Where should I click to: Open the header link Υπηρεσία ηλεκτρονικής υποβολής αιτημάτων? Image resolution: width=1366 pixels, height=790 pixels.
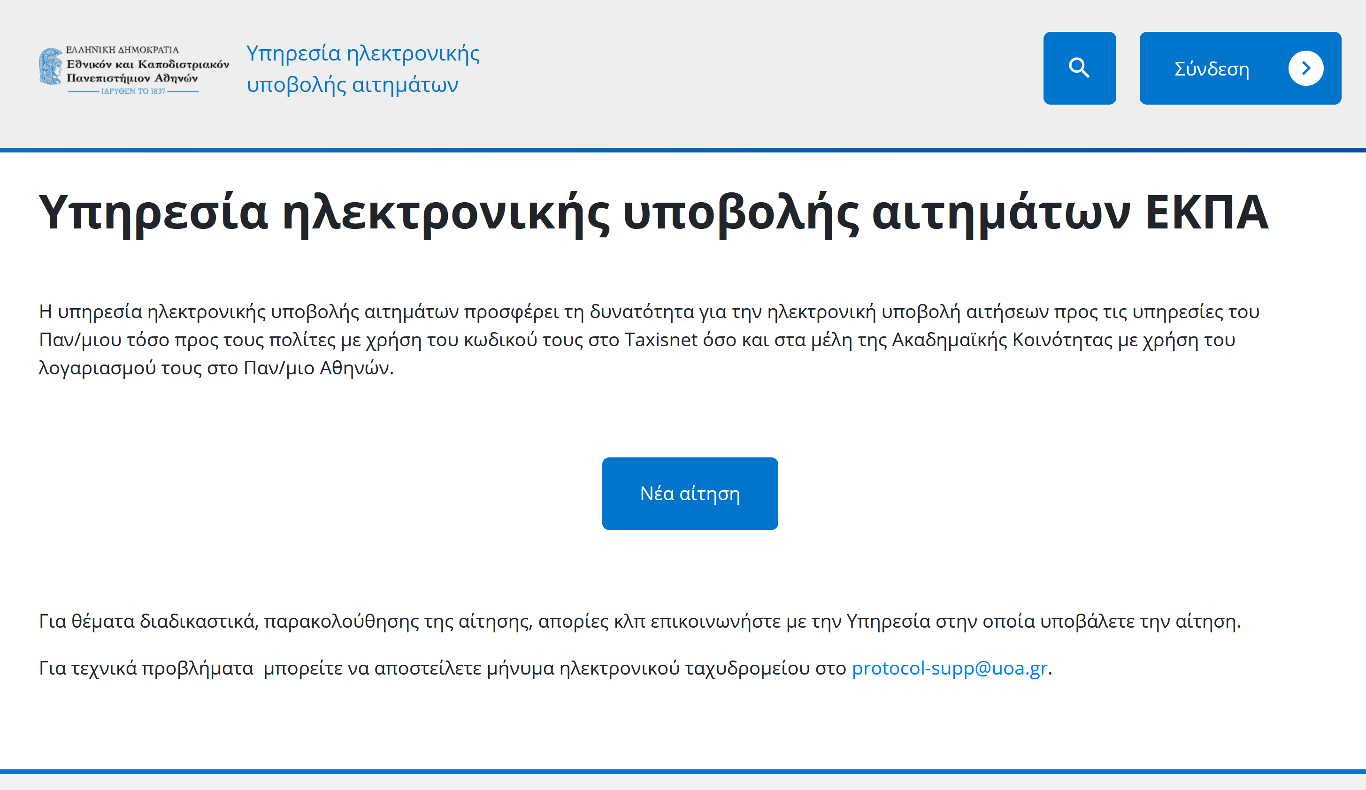point(363,69)
